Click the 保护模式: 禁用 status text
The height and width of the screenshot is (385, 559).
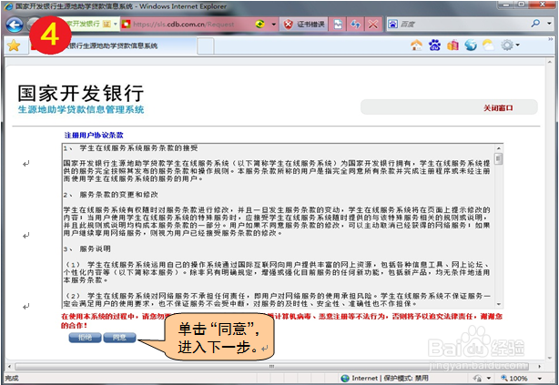pyautogui.click(x=406, y=379)
